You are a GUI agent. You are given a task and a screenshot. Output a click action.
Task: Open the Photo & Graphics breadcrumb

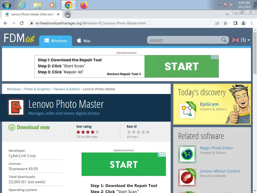37,89
